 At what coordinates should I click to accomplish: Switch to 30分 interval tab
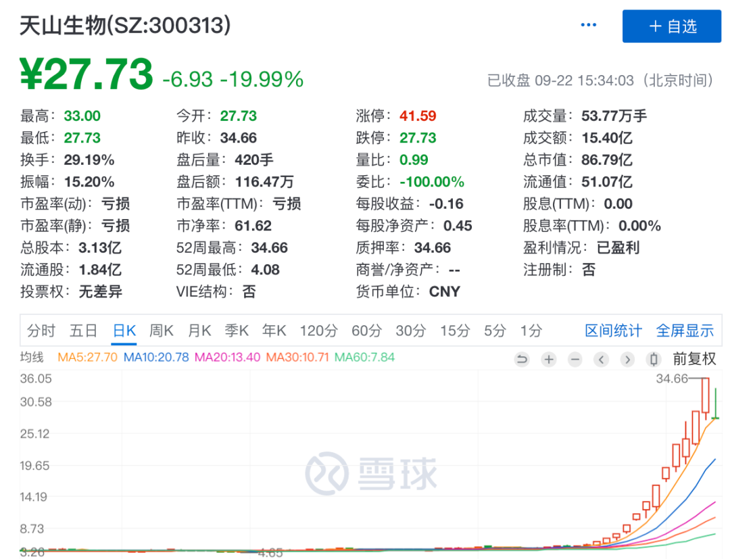(x=411, y=331)
